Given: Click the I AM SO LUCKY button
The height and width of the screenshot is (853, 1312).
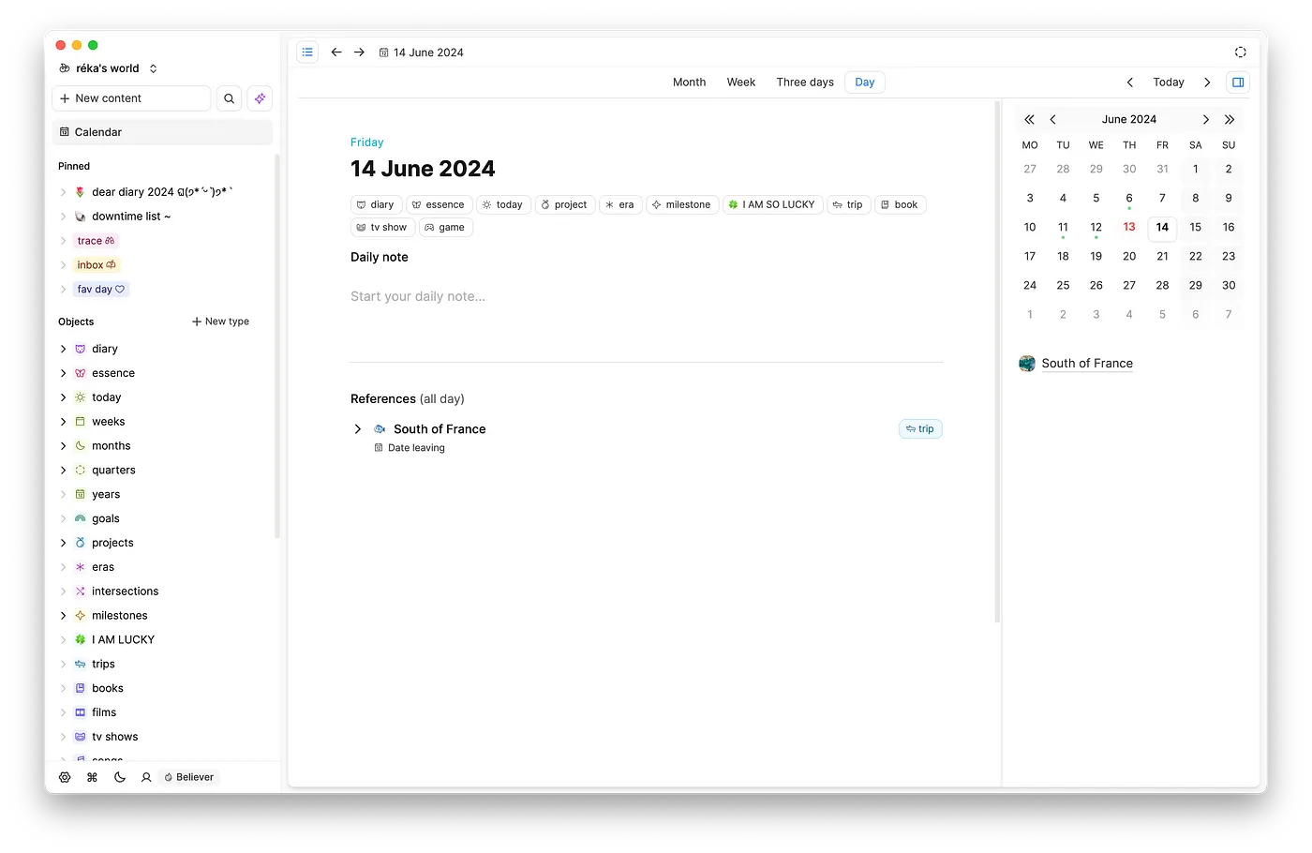Looking at the screenshot, I should (x=772, y=204).
